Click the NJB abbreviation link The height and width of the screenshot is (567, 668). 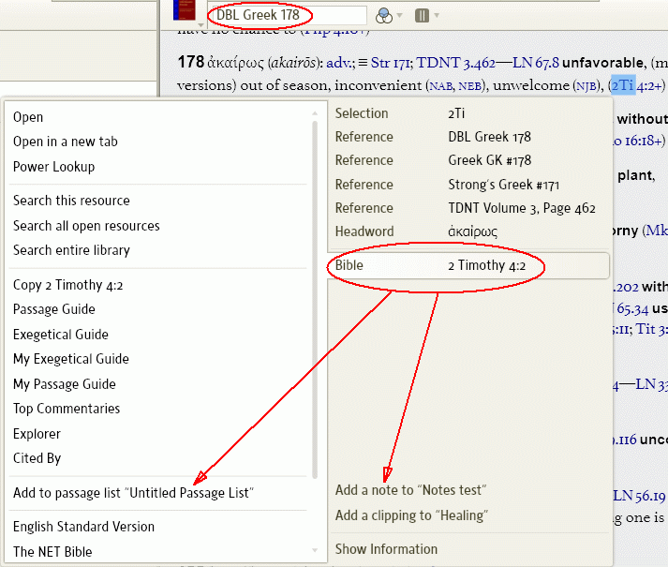click(x=585, y=86)
